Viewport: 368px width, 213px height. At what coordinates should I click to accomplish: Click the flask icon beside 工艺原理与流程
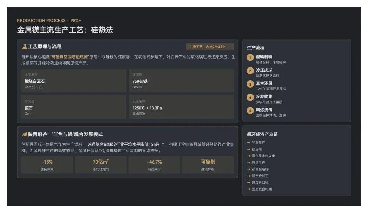[25, 47]
